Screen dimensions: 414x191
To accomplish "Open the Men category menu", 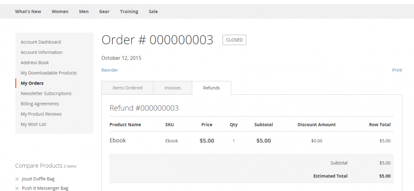I will (x=84, y=12).
